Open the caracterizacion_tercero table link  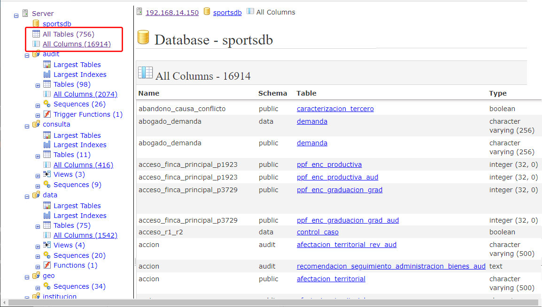(x=335, y=108)
